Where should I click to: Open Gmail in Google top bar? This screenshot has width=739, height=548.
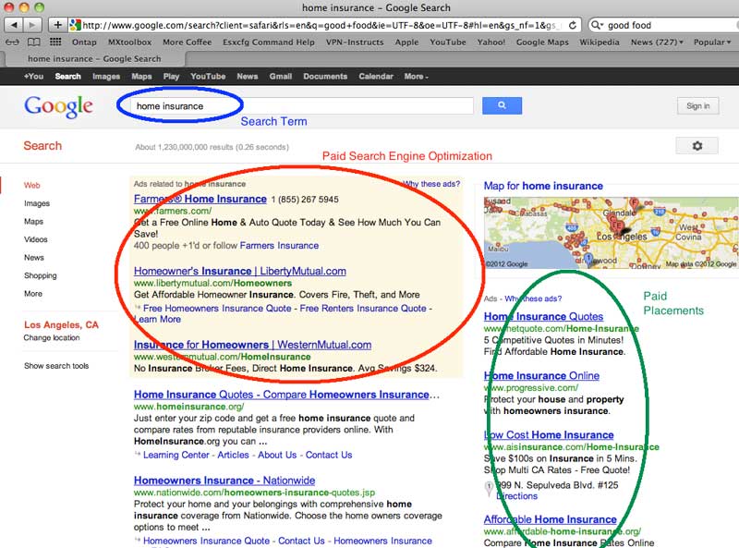(x=281, y=77)
